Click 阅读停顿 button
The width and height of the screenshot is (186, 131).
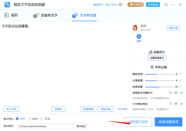pos(88,109)
